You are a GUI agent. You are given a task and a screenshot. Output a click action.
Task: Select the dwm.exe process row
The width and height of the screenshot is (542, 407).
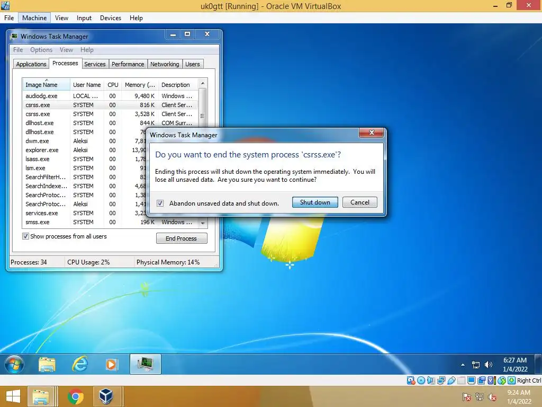click(x=85, y=141)
